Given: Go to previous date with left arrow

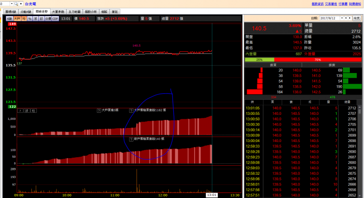Looking at the screenshot, I should tap(346, 18).
